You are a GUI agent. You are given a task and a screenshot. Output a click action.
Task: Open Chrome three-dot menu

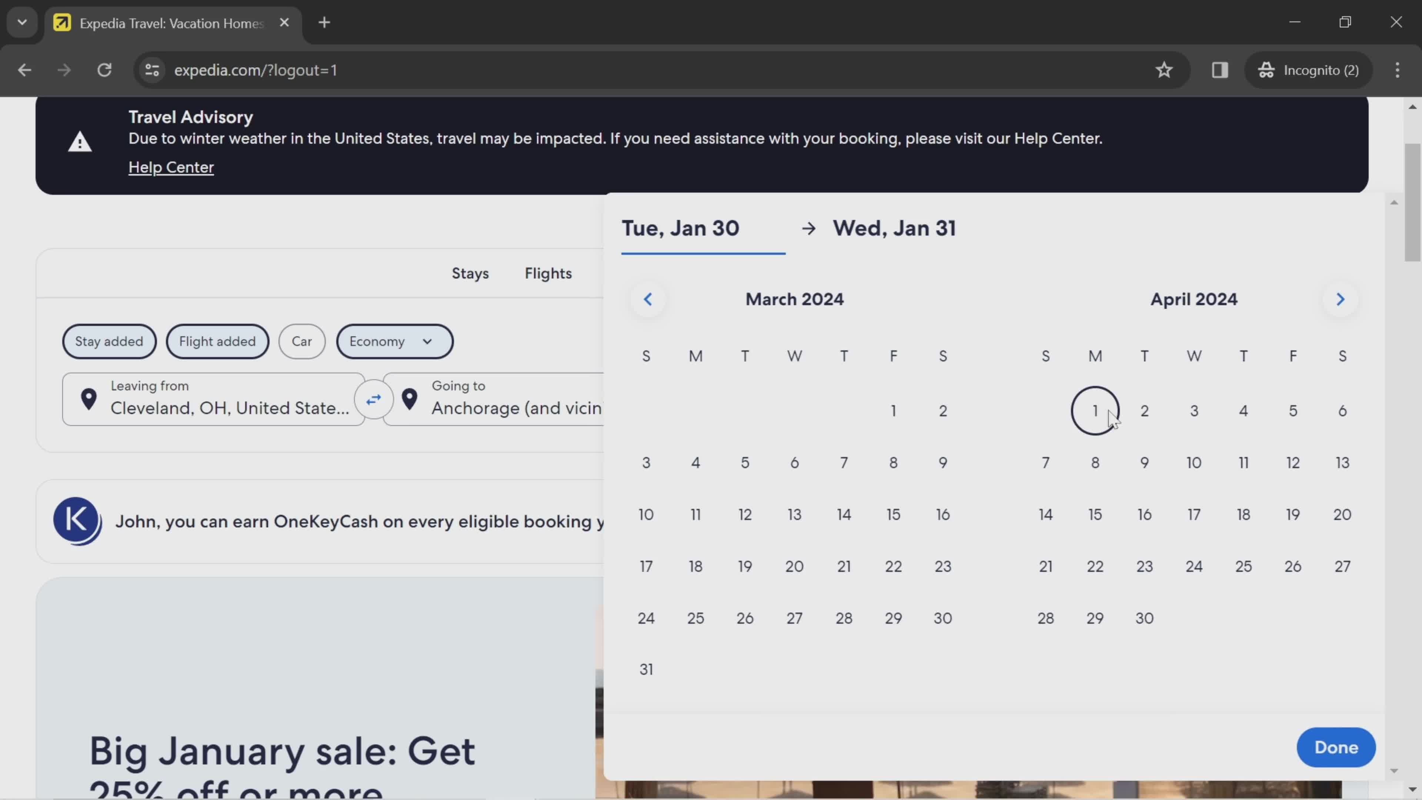pyautogui.click(x=1398, y=70)
